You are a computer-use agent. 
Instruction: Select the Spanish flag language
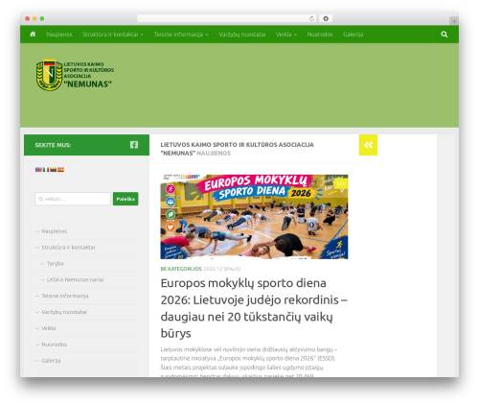point(60,170)
